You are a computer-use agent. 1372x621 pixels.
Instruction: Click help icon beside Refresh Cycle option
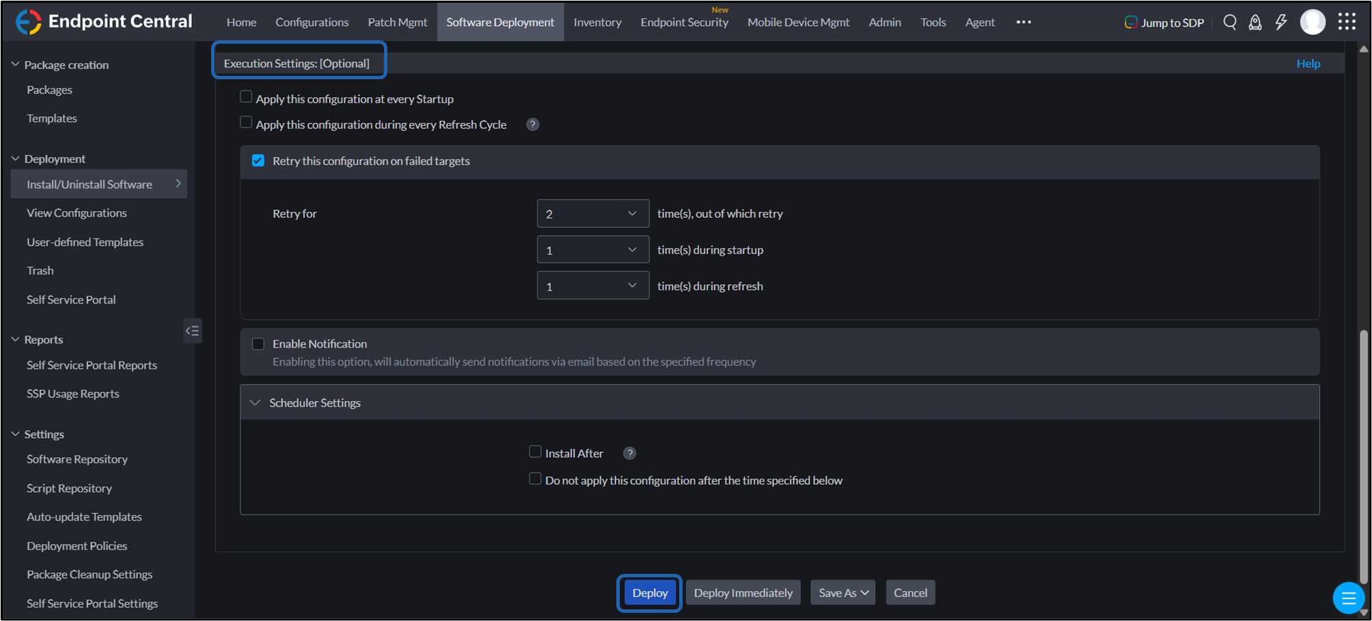click(x=533, y=124)
